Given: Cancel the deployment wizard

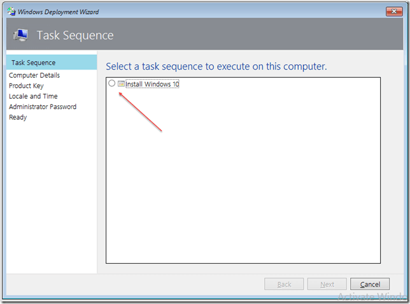Looking at the screenshot, I should click(370, 284).
